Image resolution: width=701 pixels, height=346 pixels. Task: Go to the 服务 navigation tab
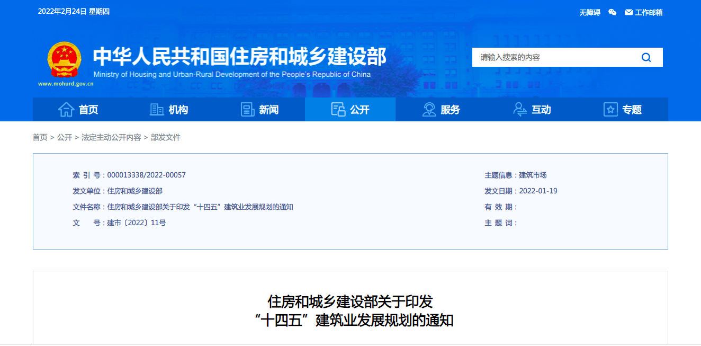tap(441, 109)
